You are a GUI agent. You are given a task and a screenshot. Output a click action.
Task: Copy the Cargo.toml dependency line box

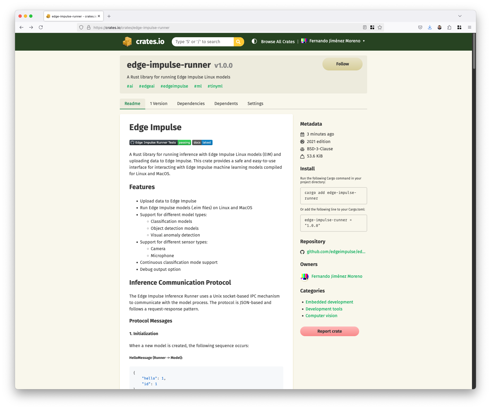click(334, 223)
